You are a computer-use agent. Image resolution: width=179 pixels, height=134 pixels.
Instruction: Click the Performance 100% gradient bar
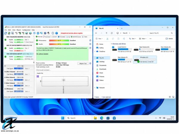tap(59, 40)
